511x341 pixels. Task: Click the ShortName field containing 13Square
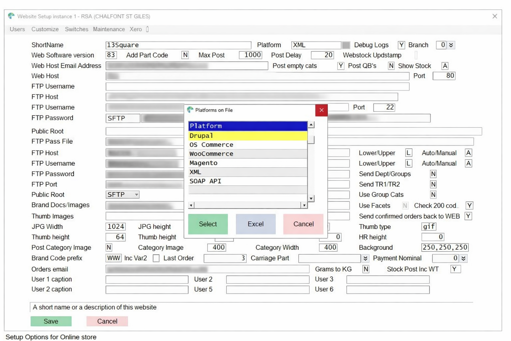(178, 45)
